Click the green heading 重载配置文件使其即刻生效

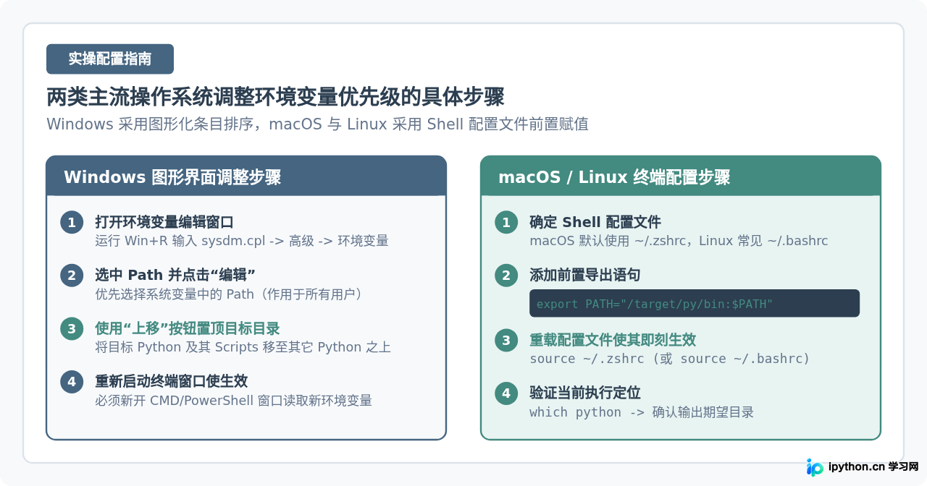(613, 340)
